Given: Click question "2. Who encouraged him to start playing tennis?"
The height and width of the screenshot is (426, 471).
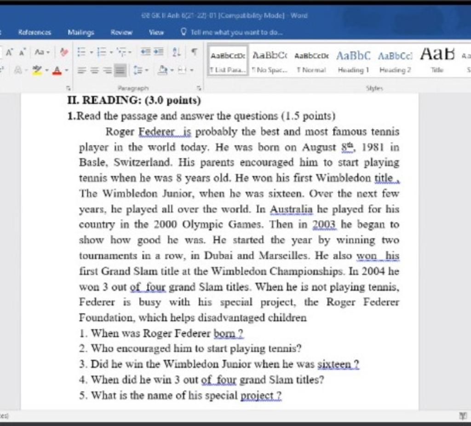Looking at the screenshot, I should [x=190, y=348].
